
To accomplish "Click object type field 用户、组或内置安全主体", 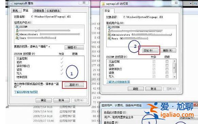I will coord(141,117).
